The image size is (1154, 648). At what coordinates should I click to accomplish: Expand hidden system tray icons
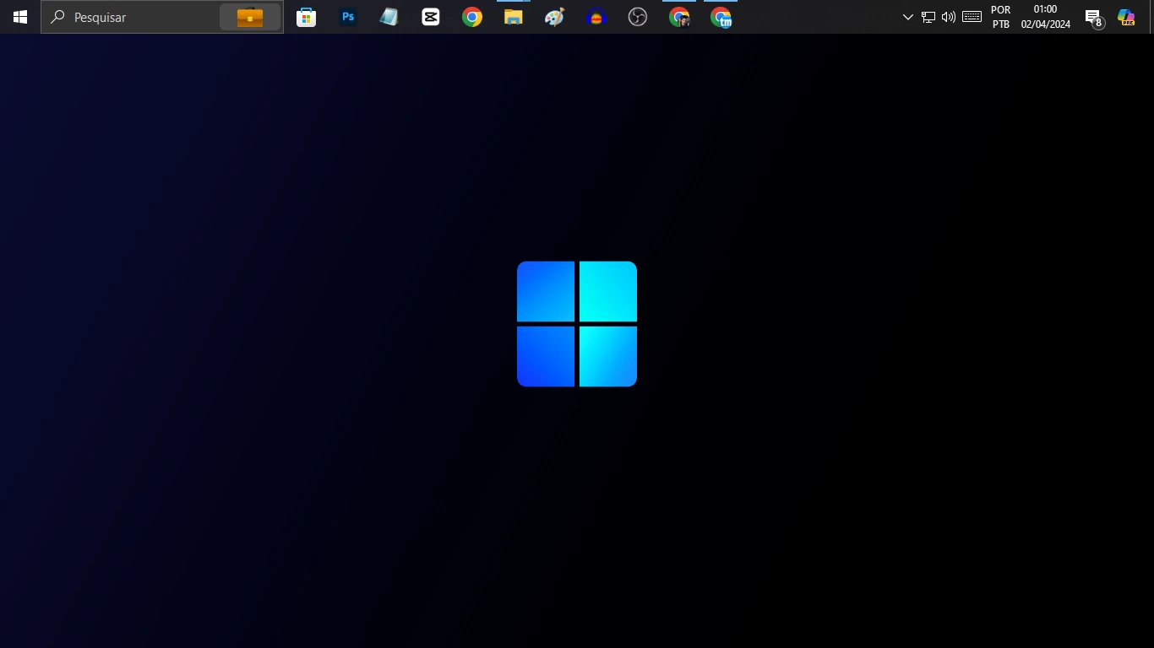click(x=907, y=17)
